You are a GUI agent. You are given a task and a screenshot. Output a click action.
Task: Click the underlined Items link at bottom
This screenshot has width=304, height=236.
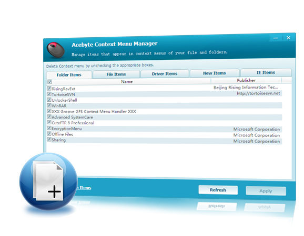[85, 188]
